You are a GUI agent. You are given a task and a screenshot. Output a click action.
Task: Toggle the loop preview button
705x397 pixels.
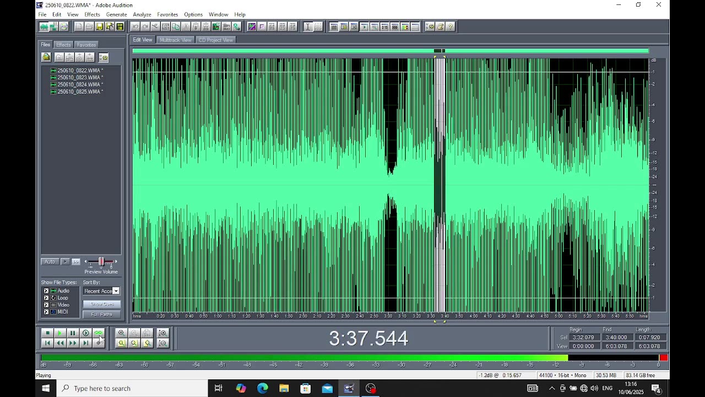pos(76,261)
